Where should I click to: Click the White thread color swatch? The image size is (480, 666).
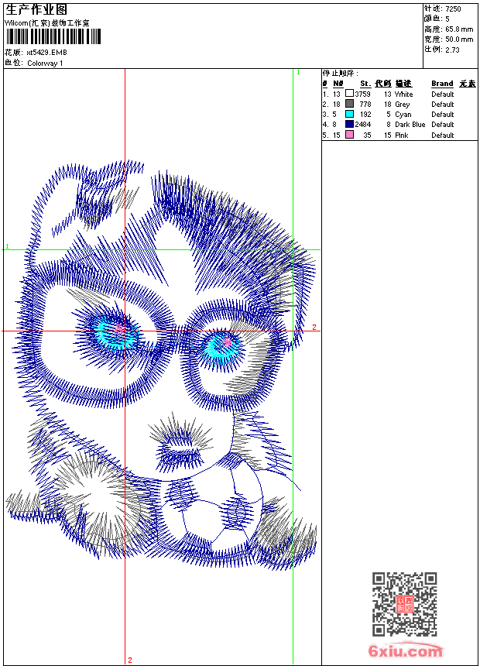click(x=349, y=93)
